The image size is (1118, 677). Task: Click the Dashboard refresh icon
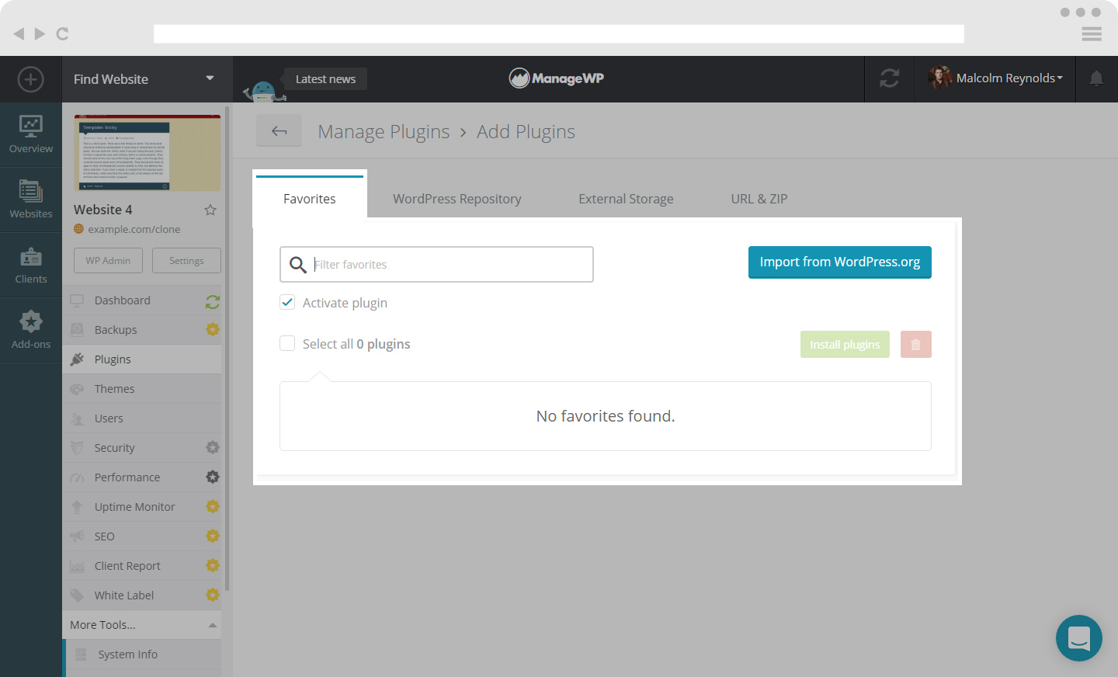[x=213, y=301]
